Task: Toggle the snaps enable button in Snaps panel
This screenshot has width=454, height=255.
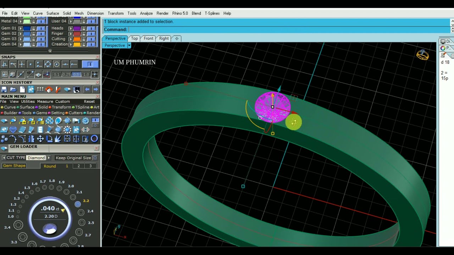Action: pyautogui.click(x=90, y=64)
